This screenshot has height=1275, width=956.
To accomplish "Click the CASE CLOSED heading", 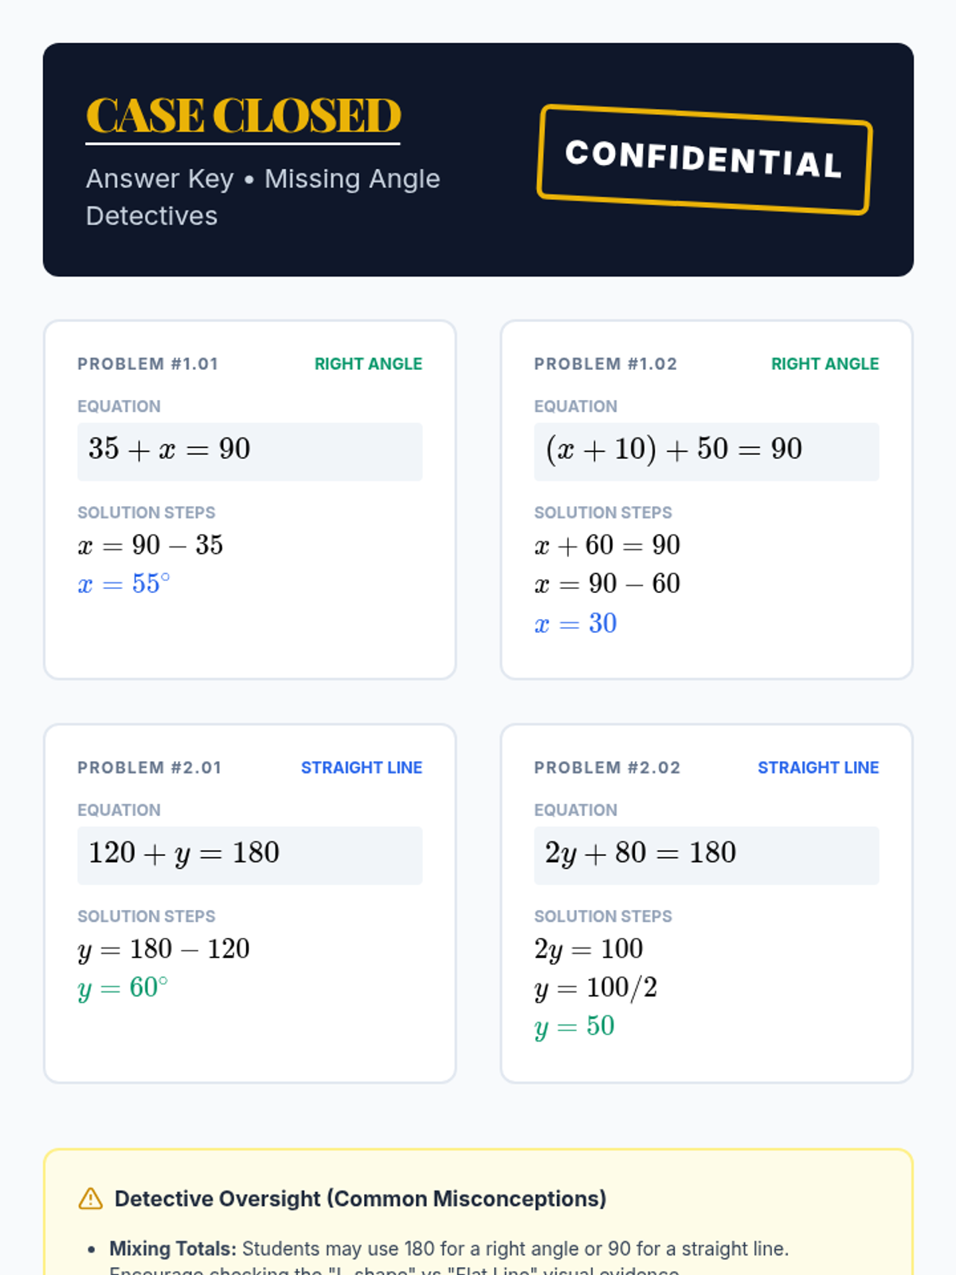I will 243,116.
